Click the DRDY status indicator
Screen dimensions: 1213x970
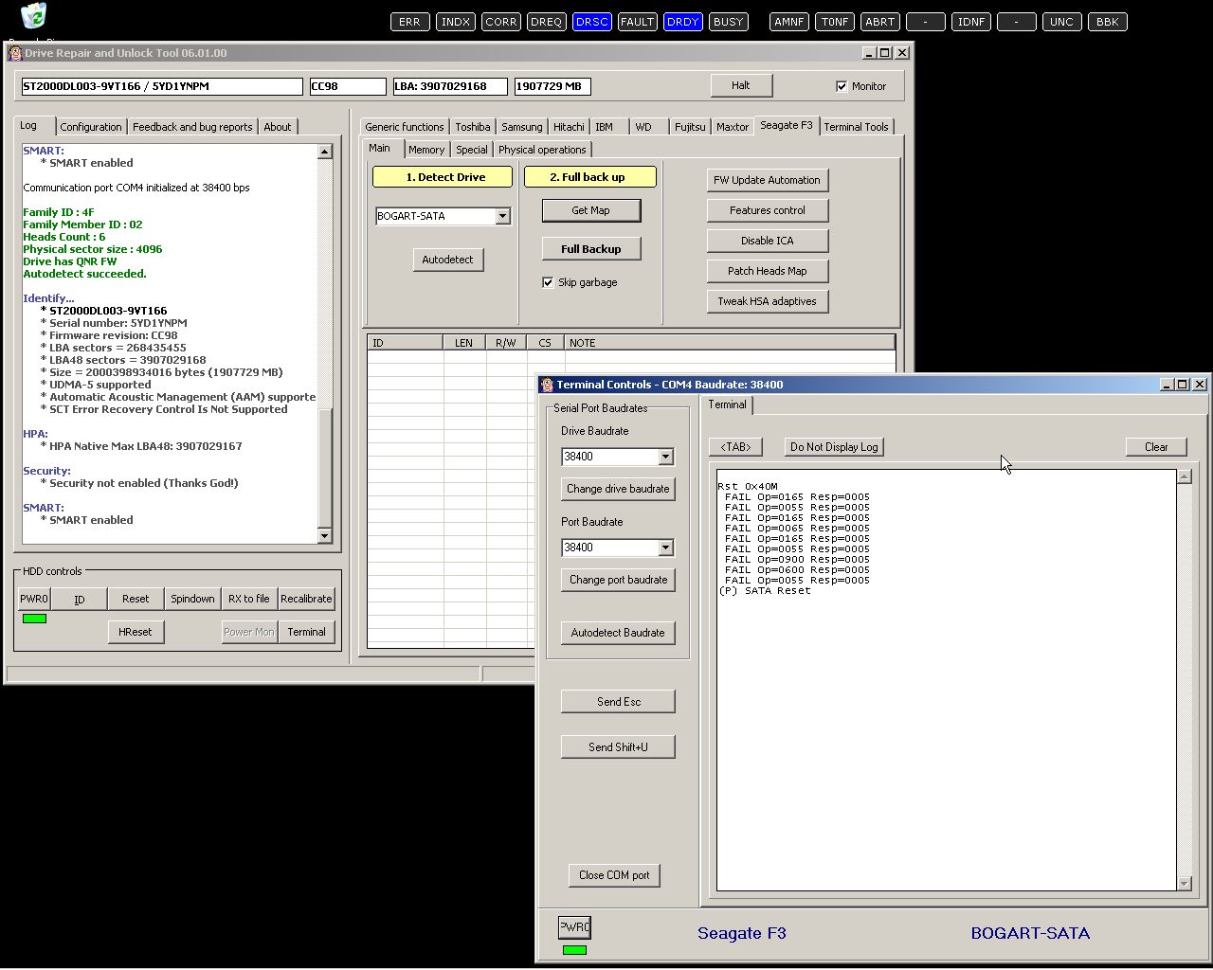coord(682,22)
